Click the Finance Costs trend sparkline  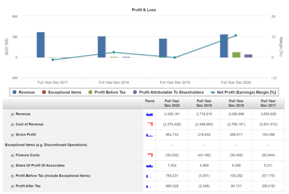pyautogui.click(x=149, y=155)
